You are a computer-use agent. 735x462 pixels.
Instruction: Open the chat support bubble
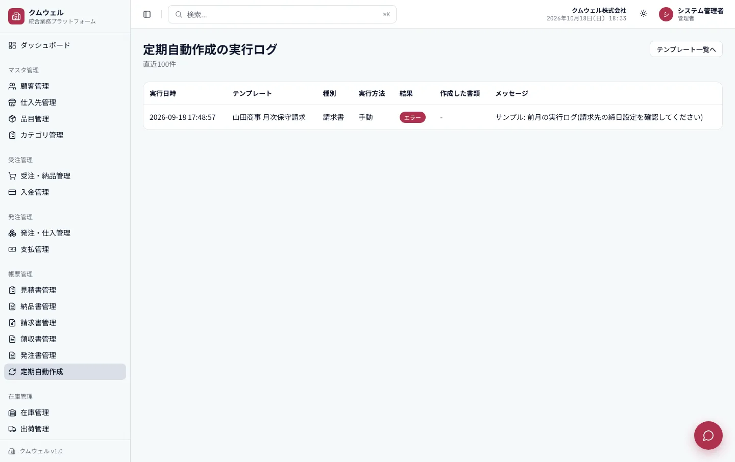click(708, 435)
